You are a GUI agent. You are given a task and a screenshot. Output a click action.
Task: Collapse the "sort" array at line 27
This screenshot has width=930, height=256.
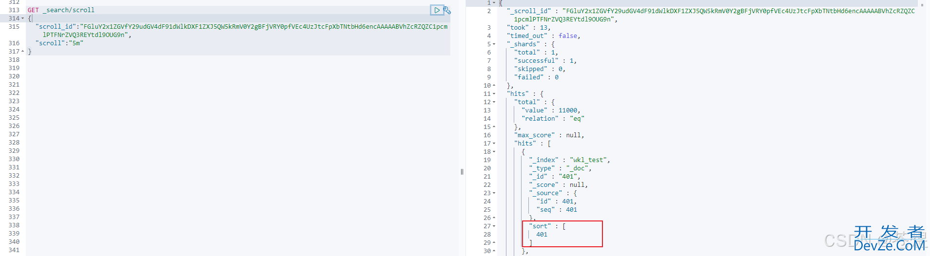coord(494,226)
